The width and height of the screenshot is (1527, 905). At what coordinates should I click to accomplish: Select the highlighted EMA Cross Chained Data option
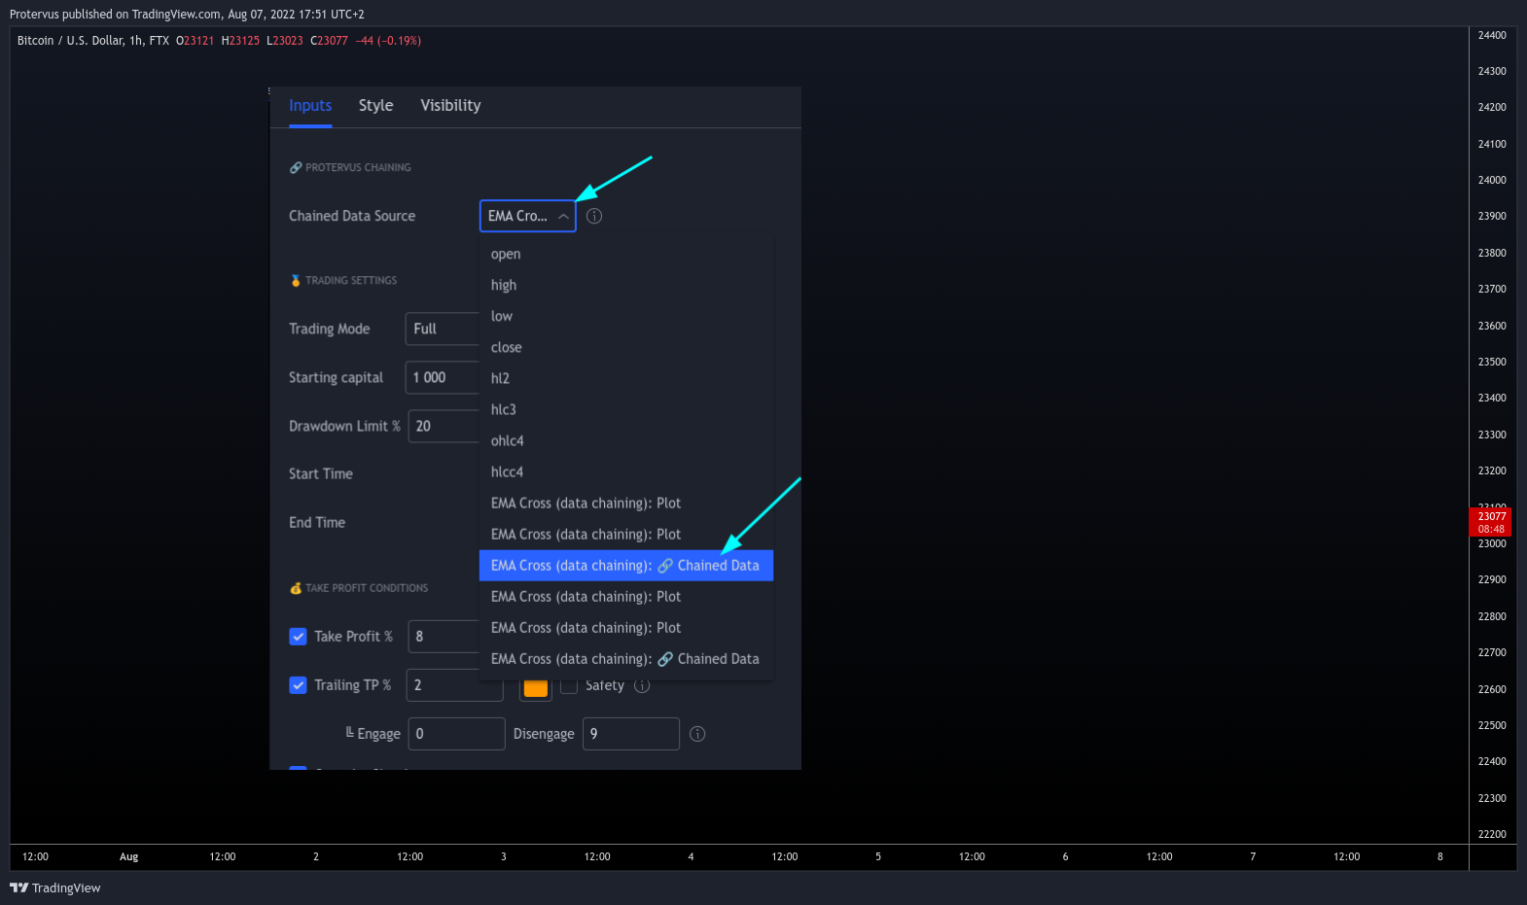[626, 566]
